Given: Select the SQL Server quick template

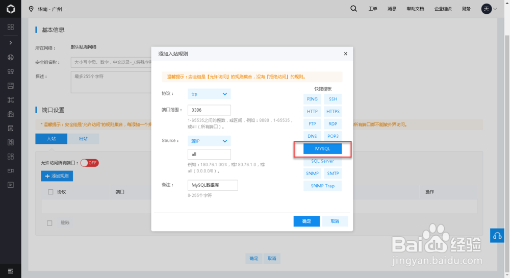Looking at the screenshot, I should pyautogui.click(x=323, y=161).
